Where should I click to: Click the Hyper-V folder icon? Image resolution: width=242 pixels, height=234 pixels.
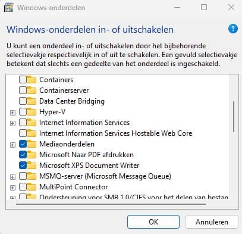pos(32,112)
